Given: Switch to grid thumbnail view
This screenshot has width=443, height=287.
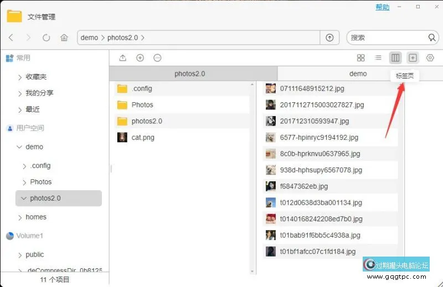Looking at the screenshot, I should tap(361, 58).
